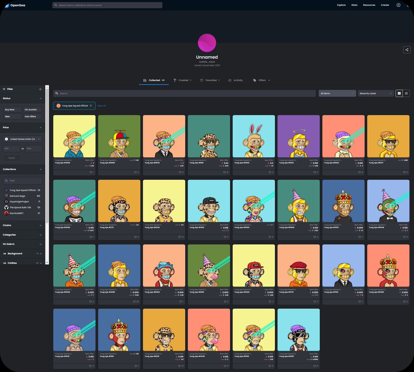
Task: Switch to small grid view
Action: pyautogui.click(x=406, y=93)
